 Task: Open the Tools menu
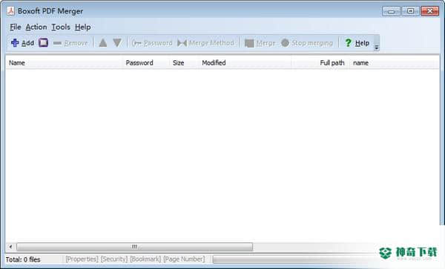coord(61,27)
